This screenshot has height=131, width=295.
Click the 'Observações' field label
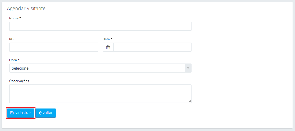pos(19,81)
